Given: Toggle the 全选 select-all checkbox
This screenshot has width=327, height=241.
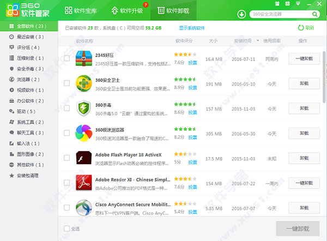Looking at the screenshot, I should point(66,228).
